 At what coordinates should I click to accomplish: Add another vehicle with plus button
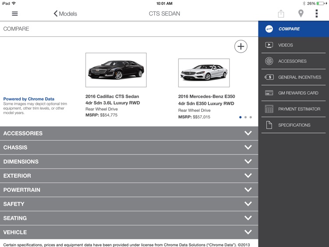pos(241,47)
